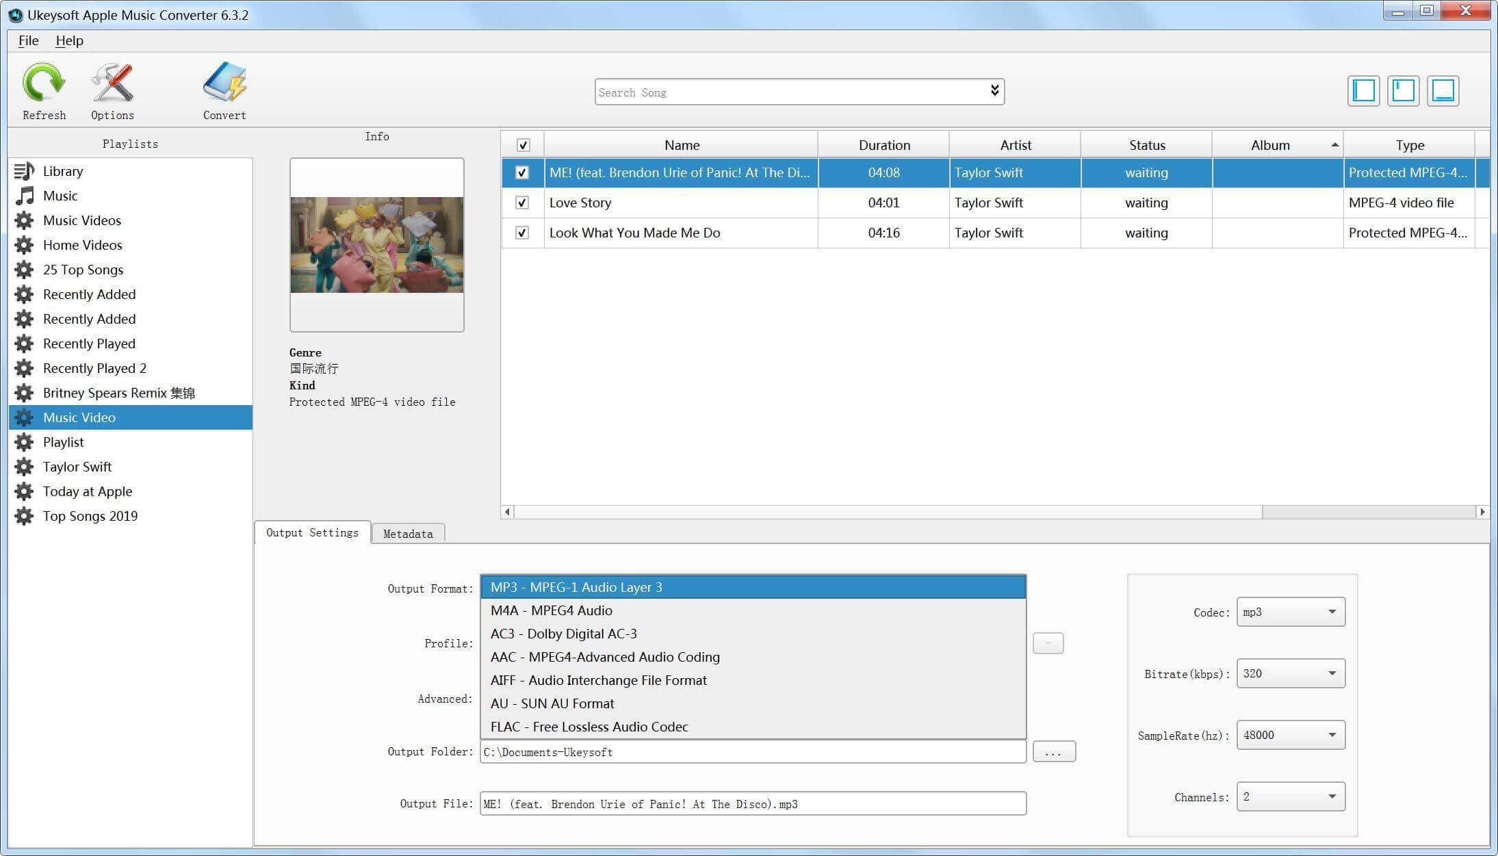Toggle checkbox for ME! feat. Brendon Urie
1498x856 pixels.
click(521, 172)
